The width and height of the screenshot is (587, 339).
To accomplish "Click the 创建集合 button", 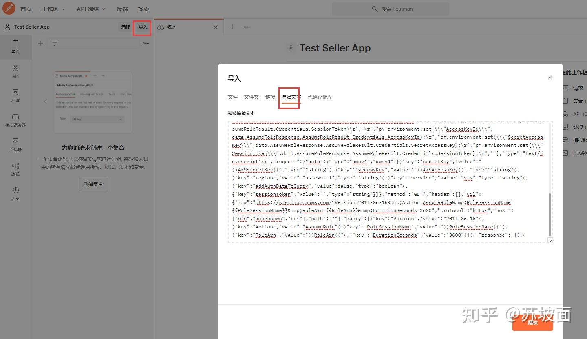I will click(93, 184).
